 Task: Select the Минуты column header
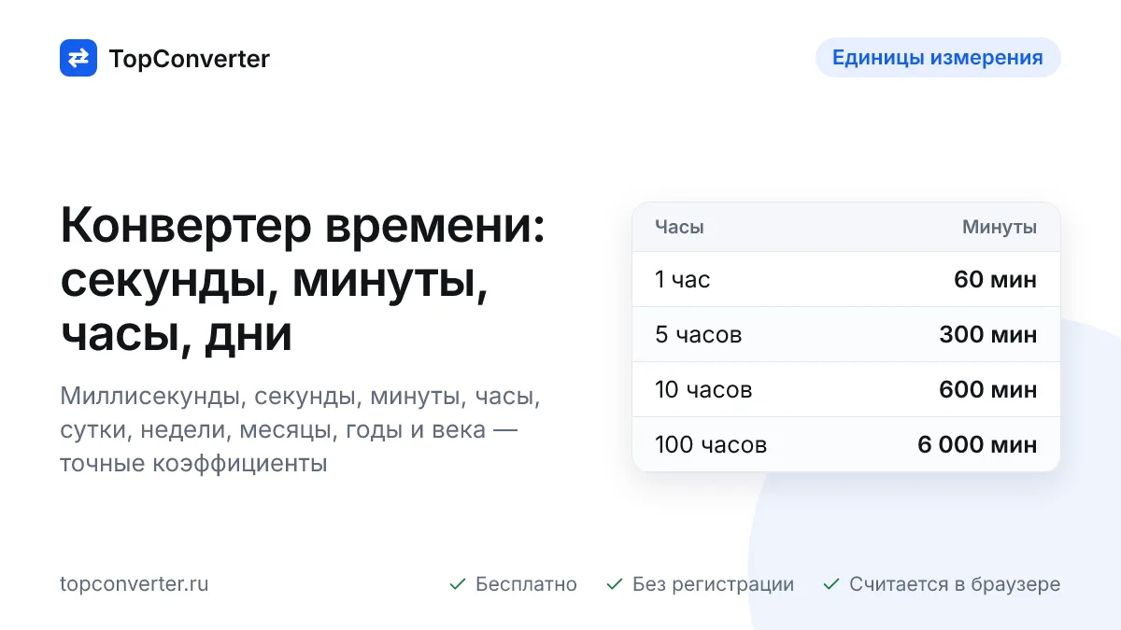pos(1000,227)
